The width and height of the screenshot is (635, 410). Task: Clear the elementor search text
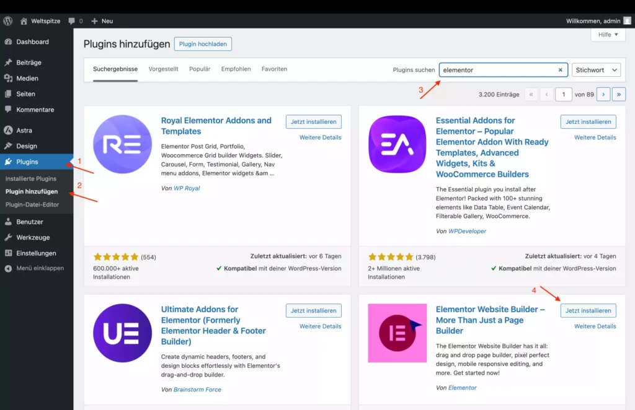[x=561, y=70]
